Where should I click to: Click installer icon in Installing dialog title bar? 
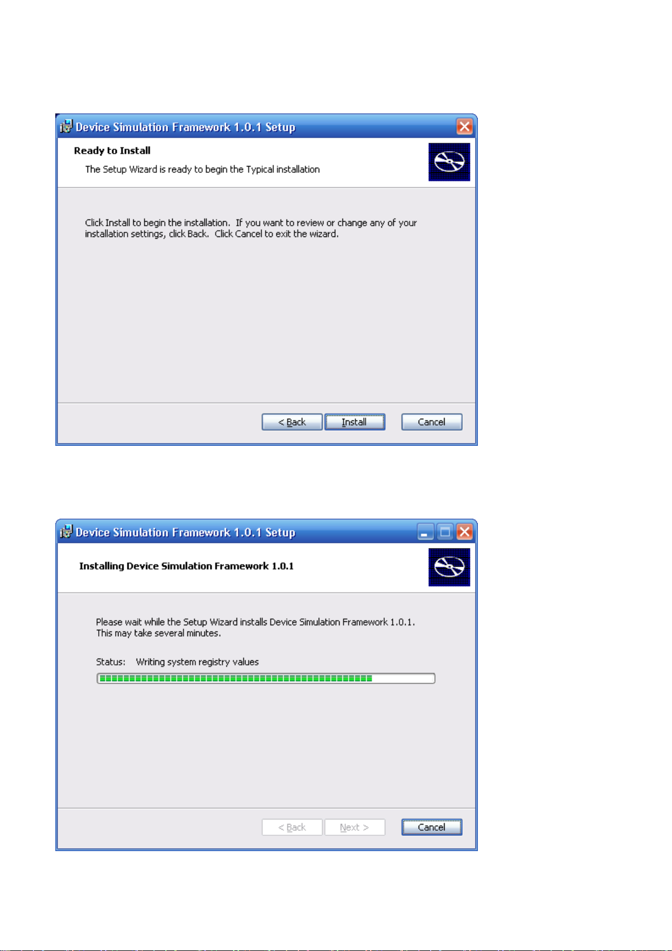(x=67, y=532)
